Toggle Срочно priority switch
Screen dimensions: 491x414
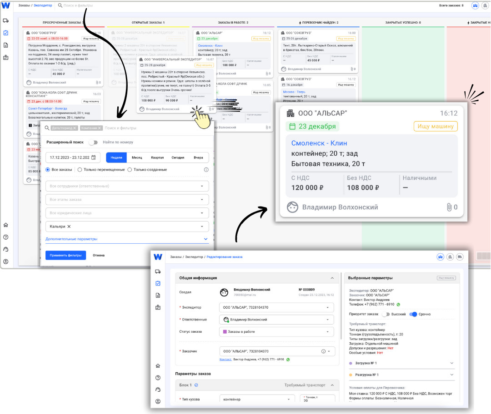tap(413, 314)
